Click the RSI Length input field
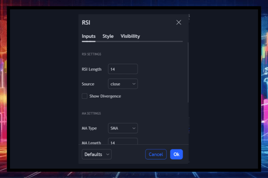The width and height of the screenshot is (268, 178). click(123, 69)
